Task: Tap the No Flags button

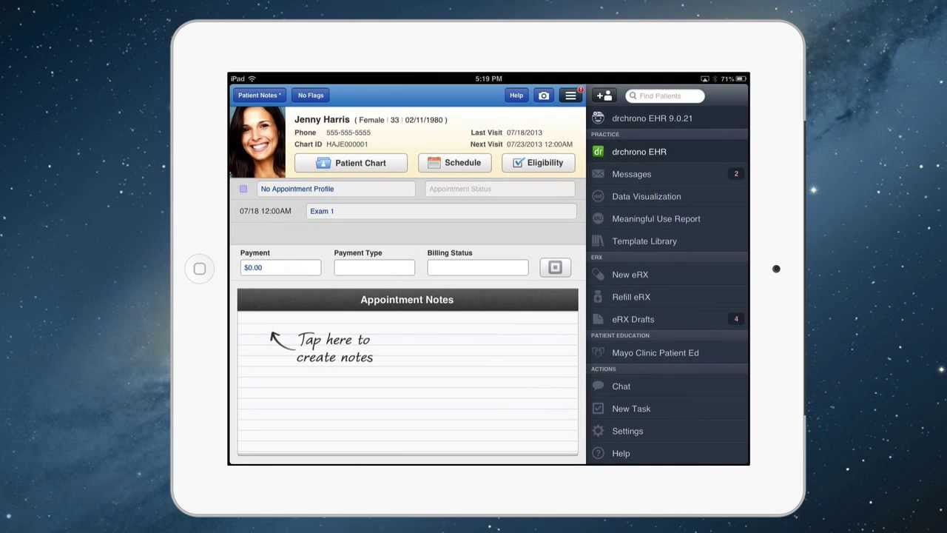Action: pyautogui.click(x=311, y=95)
